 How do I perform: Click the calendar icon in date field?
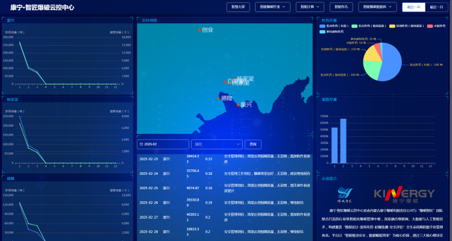(141, 145)
